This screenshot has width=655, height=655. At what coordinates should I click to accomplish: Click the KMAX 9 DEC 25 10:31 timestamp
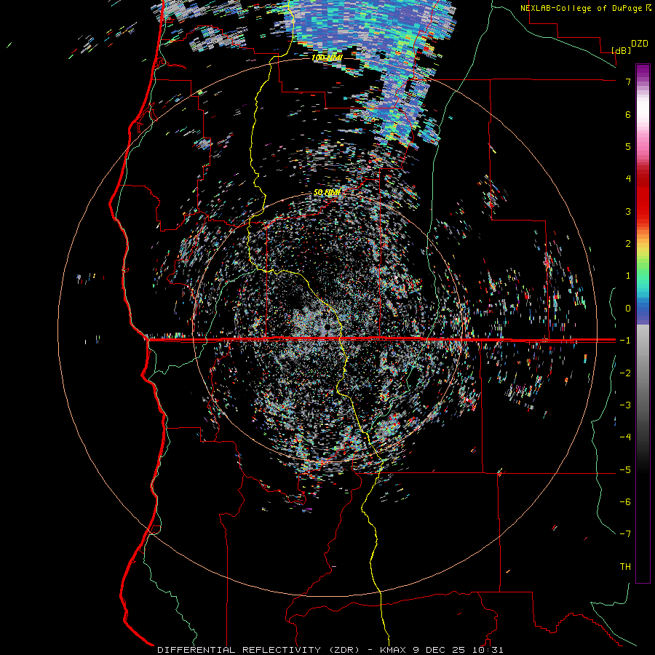pos(442,650)
